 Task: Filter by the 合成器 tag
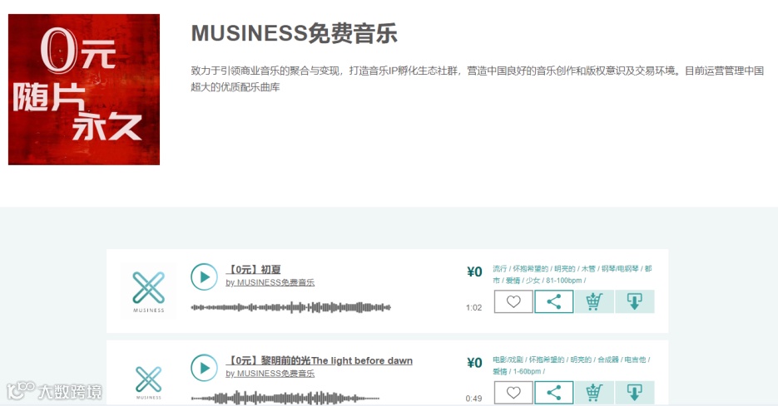(x=608, y=360)
